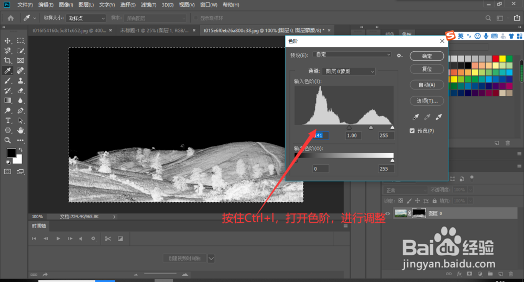The height and width of the screenshot is (282, 524).
Task: Open the Preset dropdown in Levels
Action: pyautogui.click(x=352, y=54)
